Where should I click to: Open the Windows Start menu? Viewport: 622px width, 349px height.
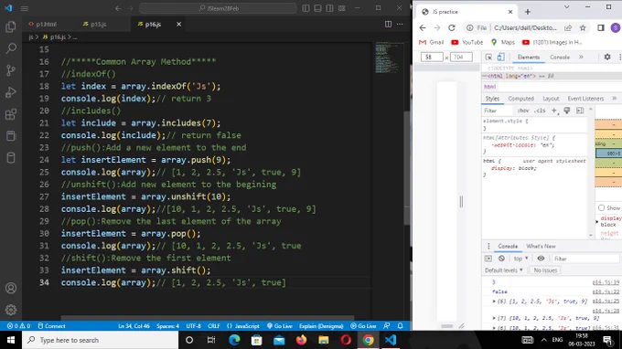[11, 340]
